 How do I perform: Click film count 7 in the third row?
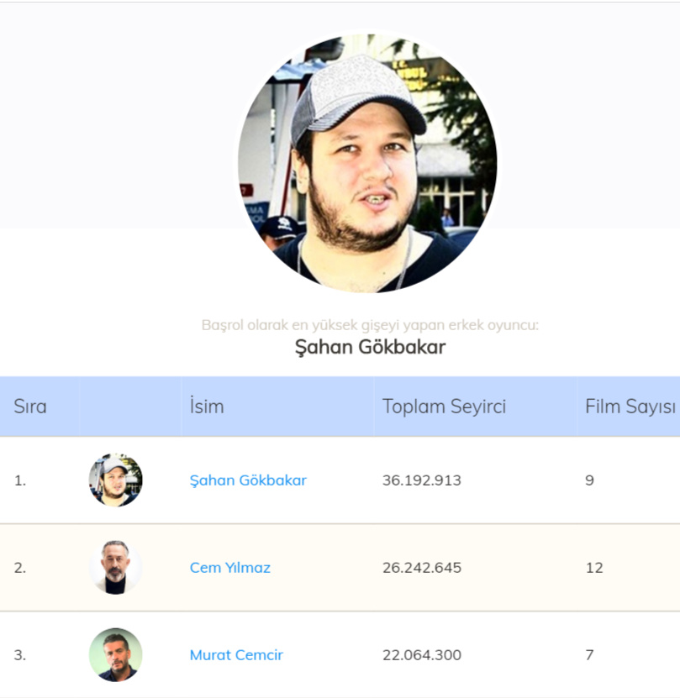click(x=590, y=655)
